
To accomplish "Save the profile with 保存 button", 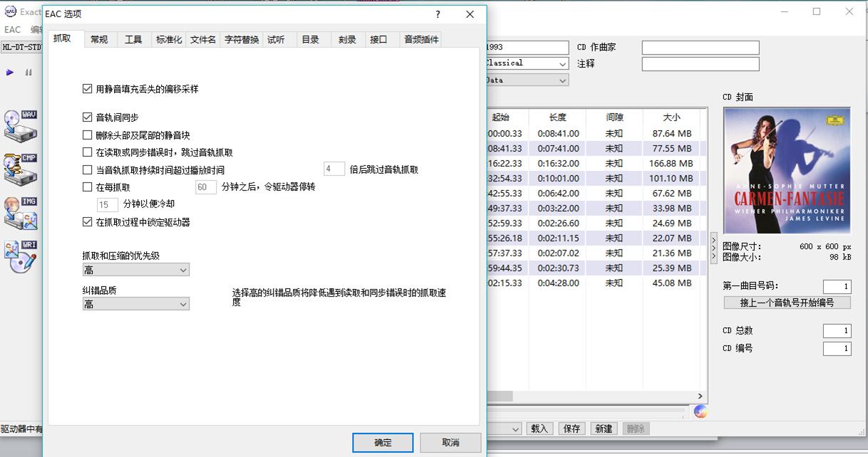I will tap(571, 428).
